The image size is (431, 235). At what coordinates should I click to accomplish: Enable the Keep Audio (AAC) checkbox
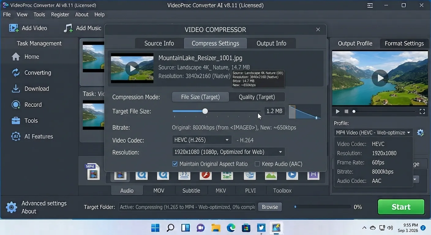point(257,164)
